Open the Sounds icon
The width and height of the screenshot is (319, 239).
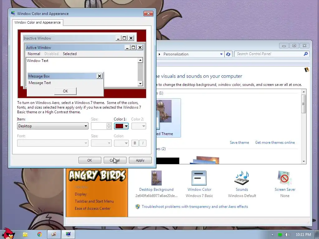(x=242, y=178)
